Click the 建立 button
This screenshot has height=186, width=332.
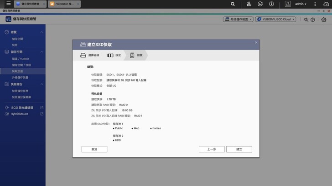239,149
